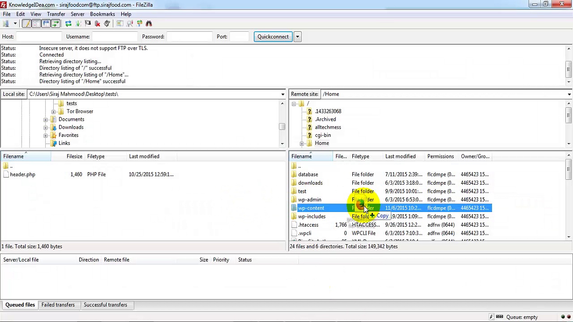573x322 pixels.
Task: Switch to the Queued files tab
Action: [x=20, y=305]
